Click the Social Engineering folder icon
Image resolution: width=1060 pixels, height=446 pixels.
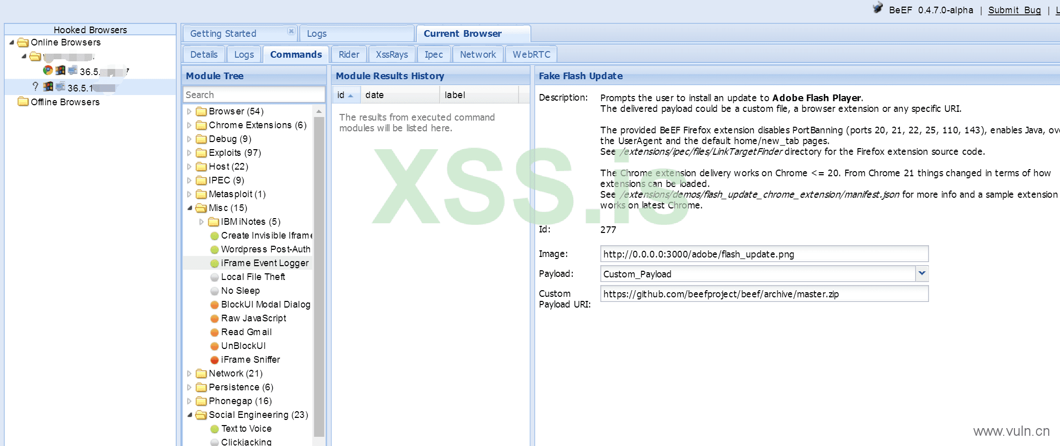[x=201, y=415]
